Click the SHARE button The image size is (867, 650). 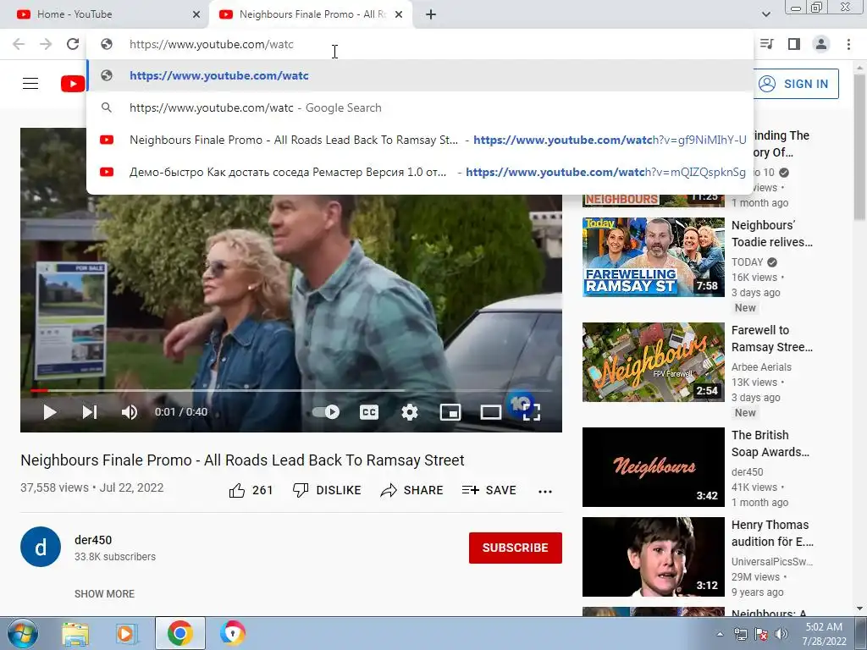(412, 490)
